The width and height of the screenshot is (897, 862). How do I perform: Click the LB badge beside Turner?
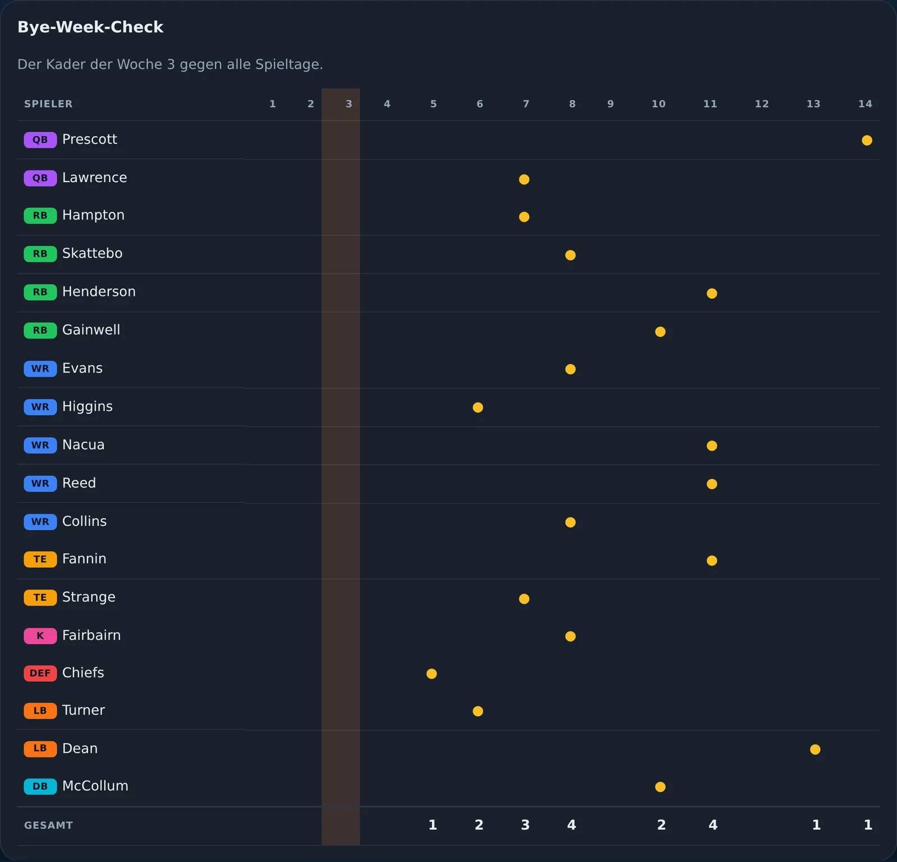coord(40,711)
